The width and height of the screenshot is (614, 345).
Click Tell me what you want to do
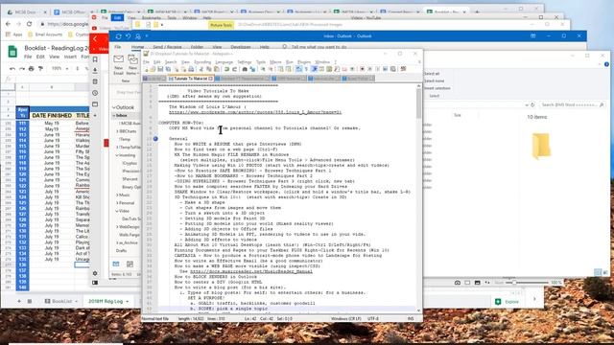319,47
